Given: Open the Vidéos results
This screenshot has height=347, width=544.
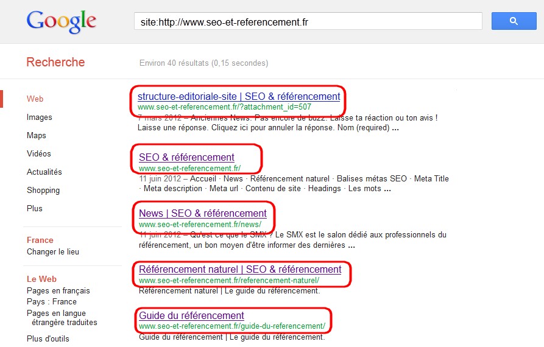Looking at the screenshot, I should coord(39,153).
